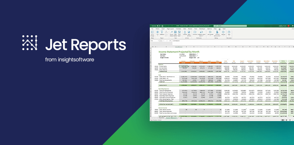
Task: Switch to the Page Layout tab
Action: [x=170, y=29]
